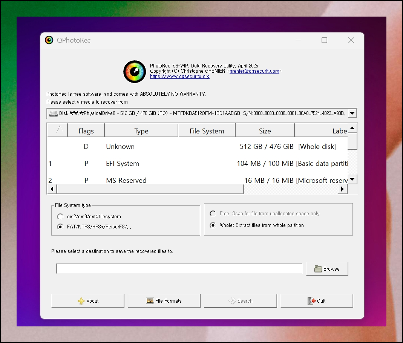Click the D flag cell
The height and width of the screenshot is (343, 403).
86,147
